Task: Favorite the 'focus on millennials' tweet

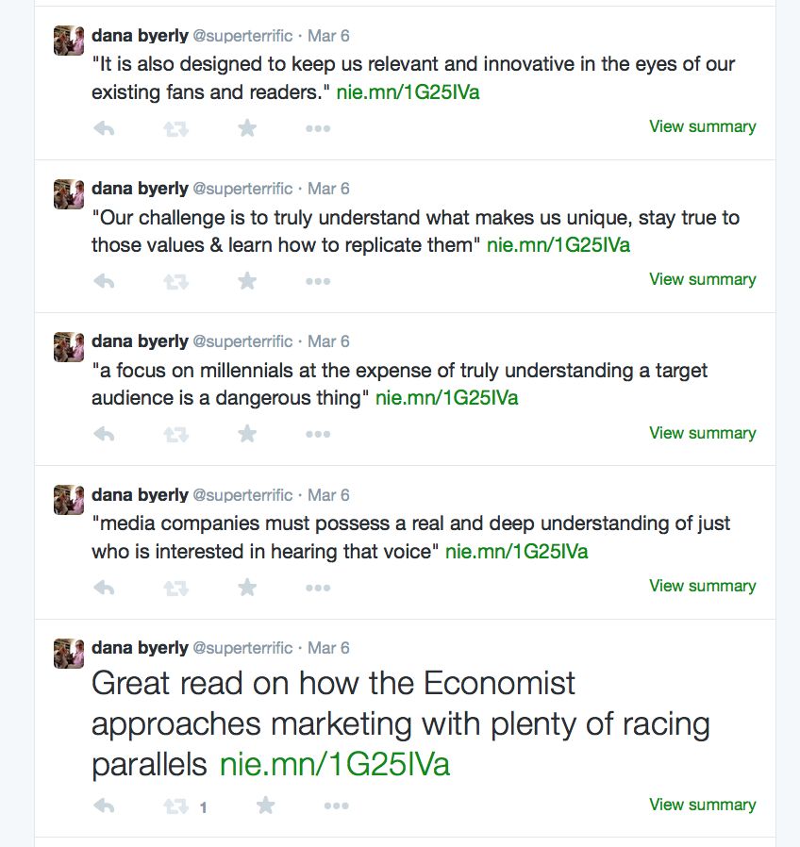Action: pos(247,434)
